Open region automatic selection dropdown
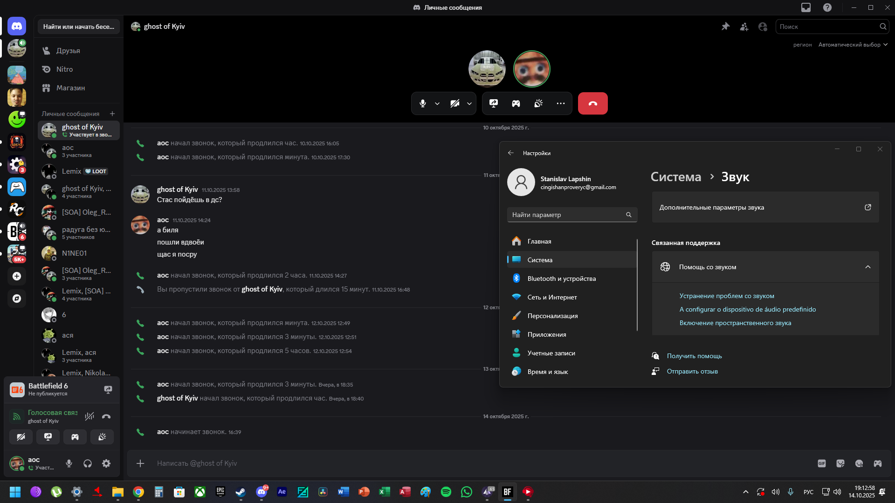895x503 pixels. point(853,45)
